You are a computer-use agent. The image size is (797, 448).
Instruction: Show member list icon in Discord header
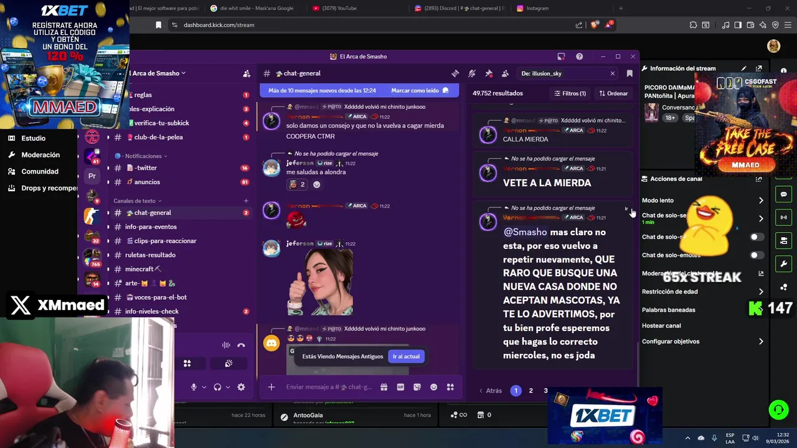point(505,73)
